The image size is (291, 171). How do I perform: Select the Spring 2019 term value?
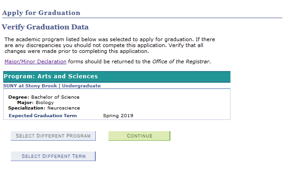click(x=118, y=116)
